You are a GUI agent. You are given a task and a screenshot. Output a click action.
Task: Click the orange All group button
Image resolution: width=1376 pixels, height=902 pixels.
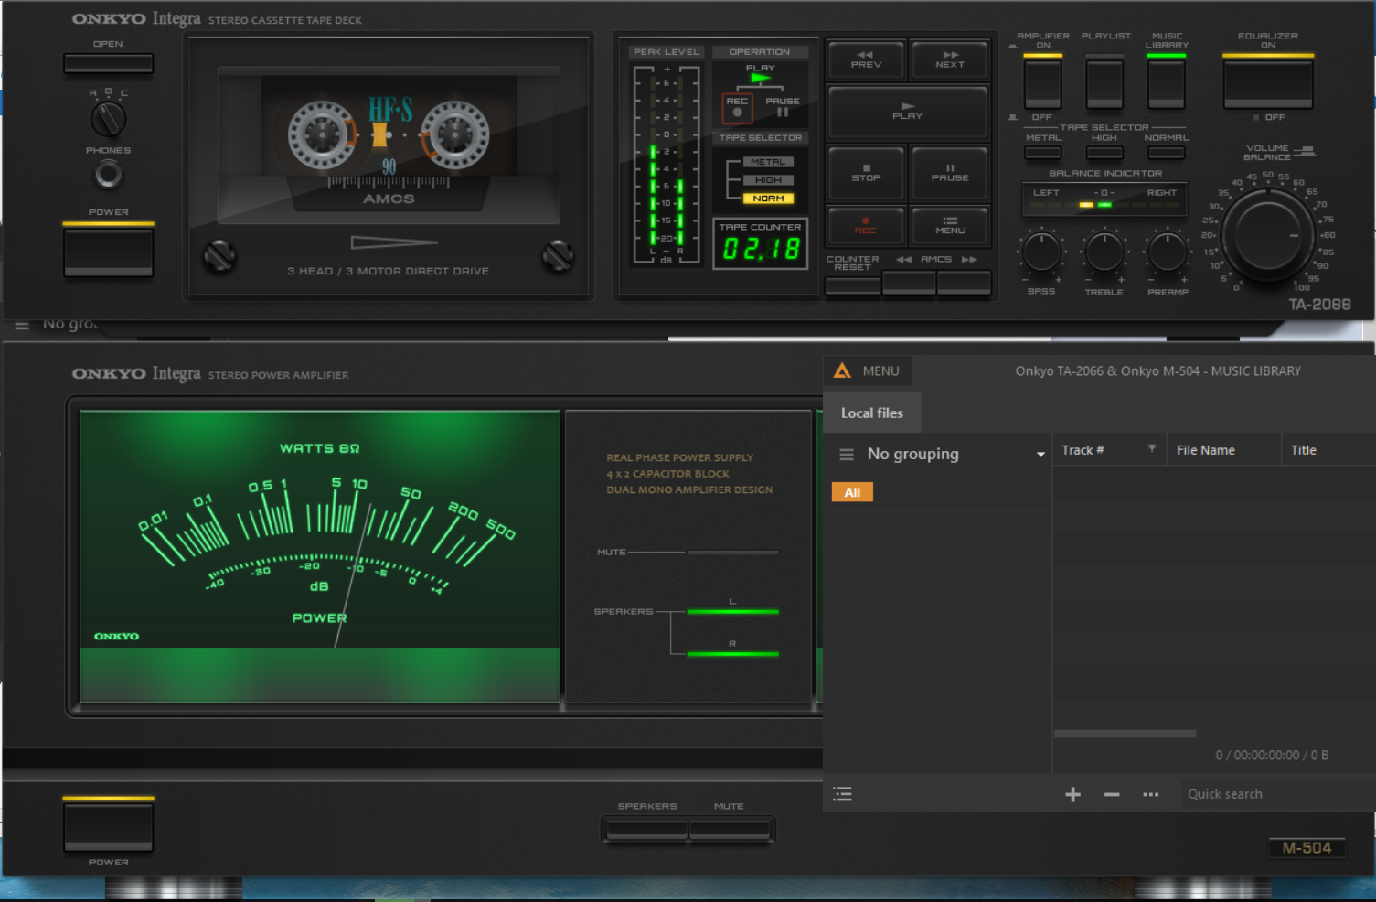click(852, 492)
